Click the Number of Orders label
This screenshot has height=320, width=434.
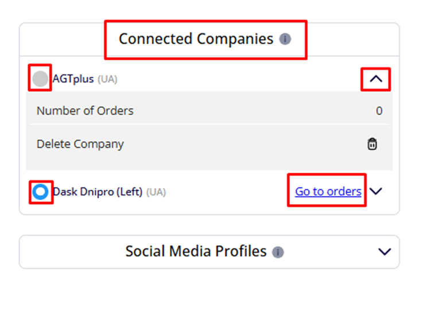click(85, 111)
